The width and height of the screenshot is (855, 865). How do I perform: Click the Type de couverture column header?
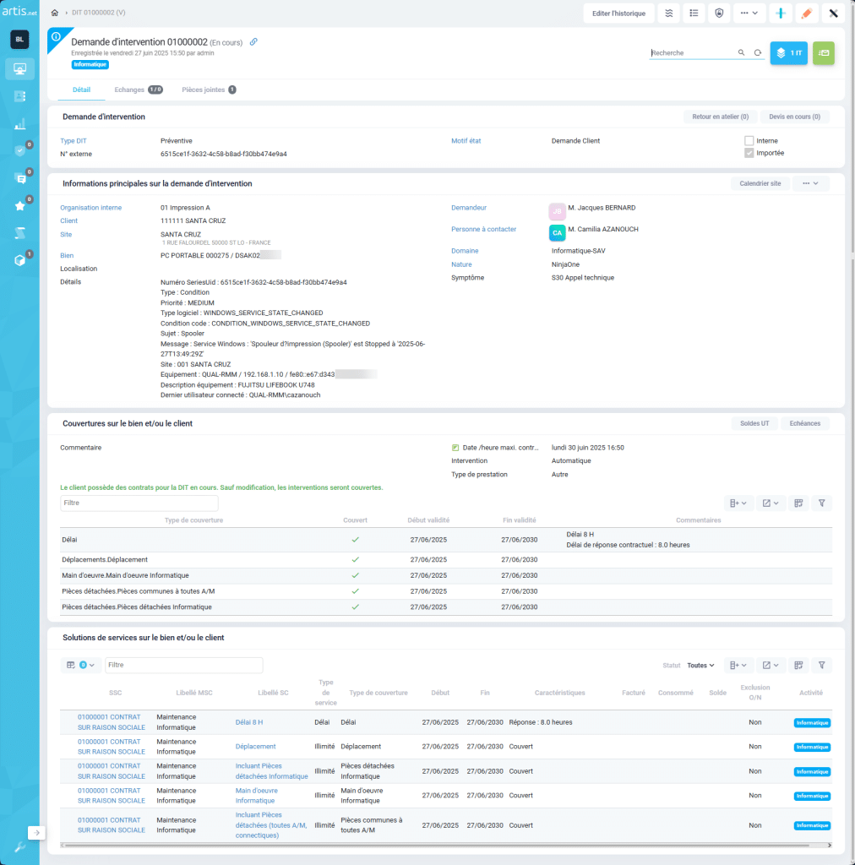pos(193,520)
